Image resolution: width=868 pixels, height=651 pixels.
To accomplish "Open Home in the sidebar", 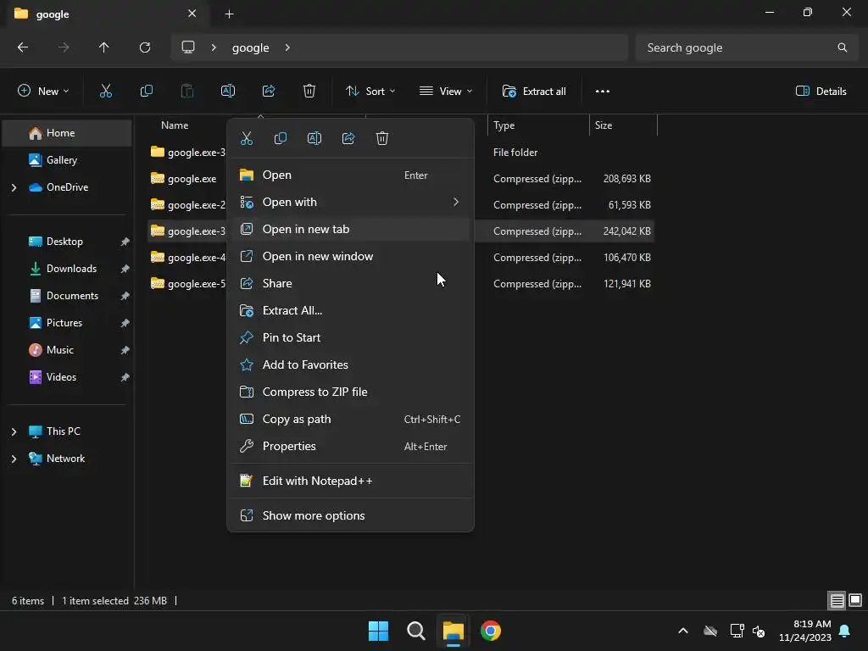I will (67, 133).
